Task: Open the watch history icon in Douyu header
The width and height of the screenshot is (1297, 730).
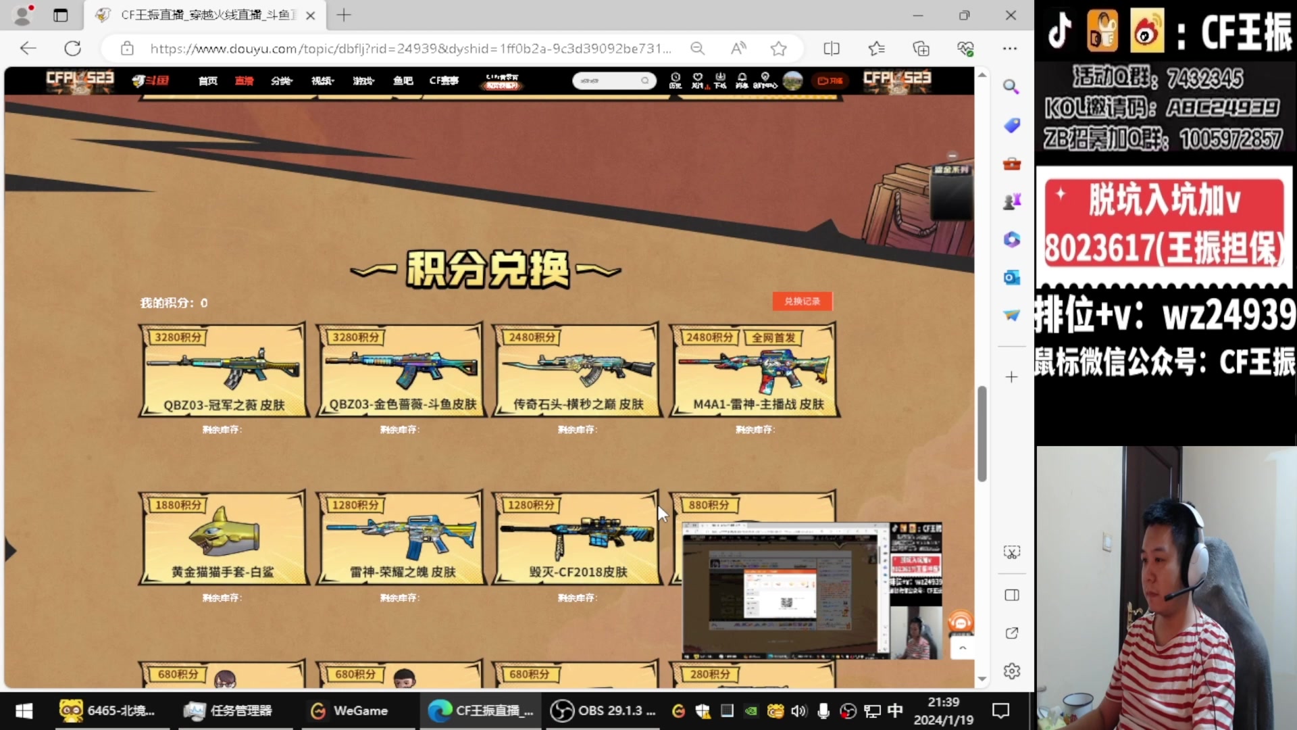Action: (676, 80)
